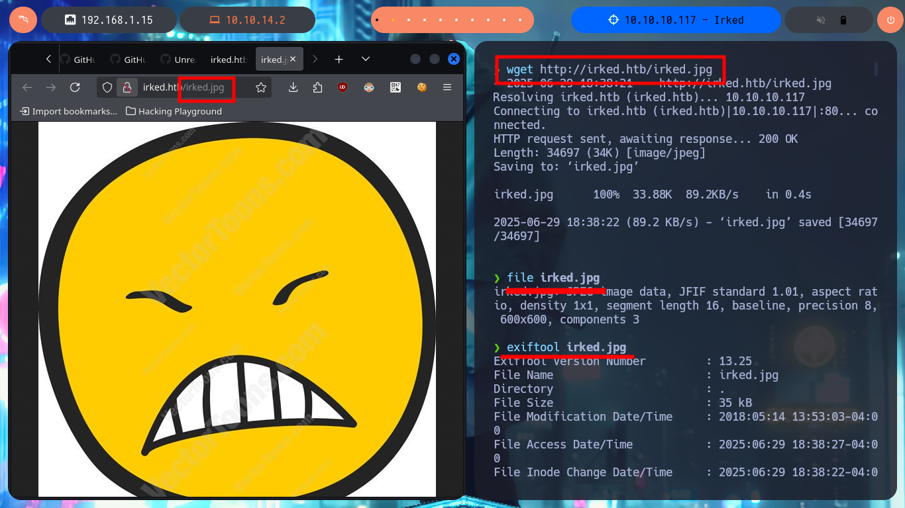Click the 10.10.14.2 VPN IP widget
Screen dimensions: 905x508
coord(248,20)
